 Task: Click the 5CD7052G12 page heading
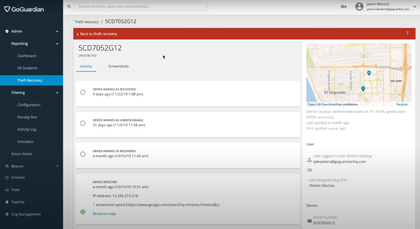coord(100,48)
